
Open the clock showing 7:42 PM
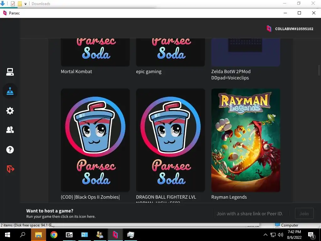(294, 235)
